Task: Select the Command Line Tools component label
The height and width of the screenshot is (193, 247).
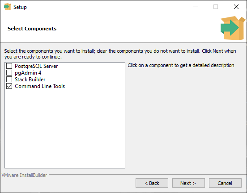Action: [40, 86]
